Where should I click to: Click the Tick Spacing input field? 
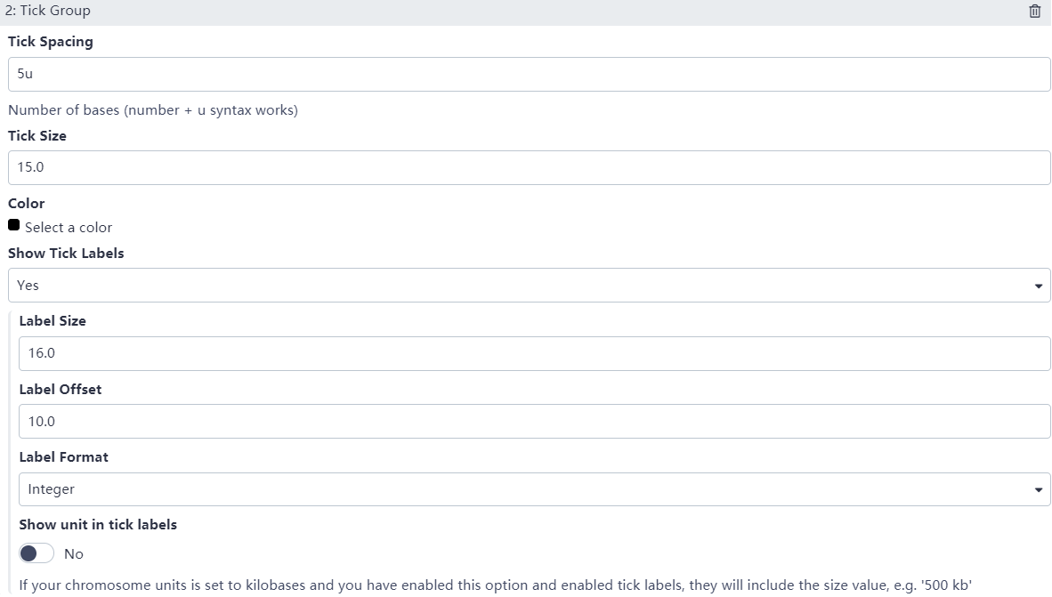click(x=529, y=75)
